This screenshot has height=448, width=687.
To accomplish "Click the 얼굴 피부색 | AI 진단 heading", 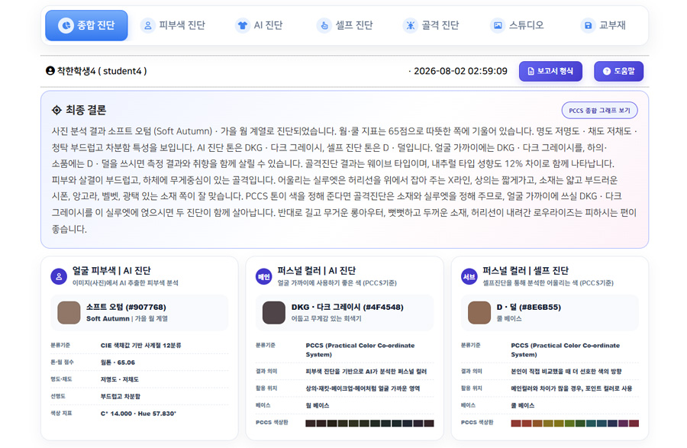I will coord(111,270).
